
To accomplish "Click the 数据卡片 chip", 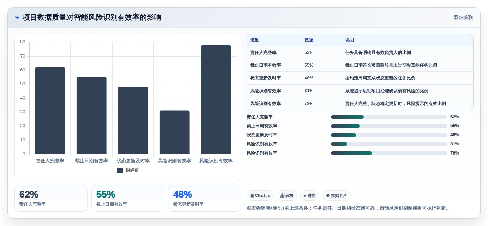I will (336, 196).
